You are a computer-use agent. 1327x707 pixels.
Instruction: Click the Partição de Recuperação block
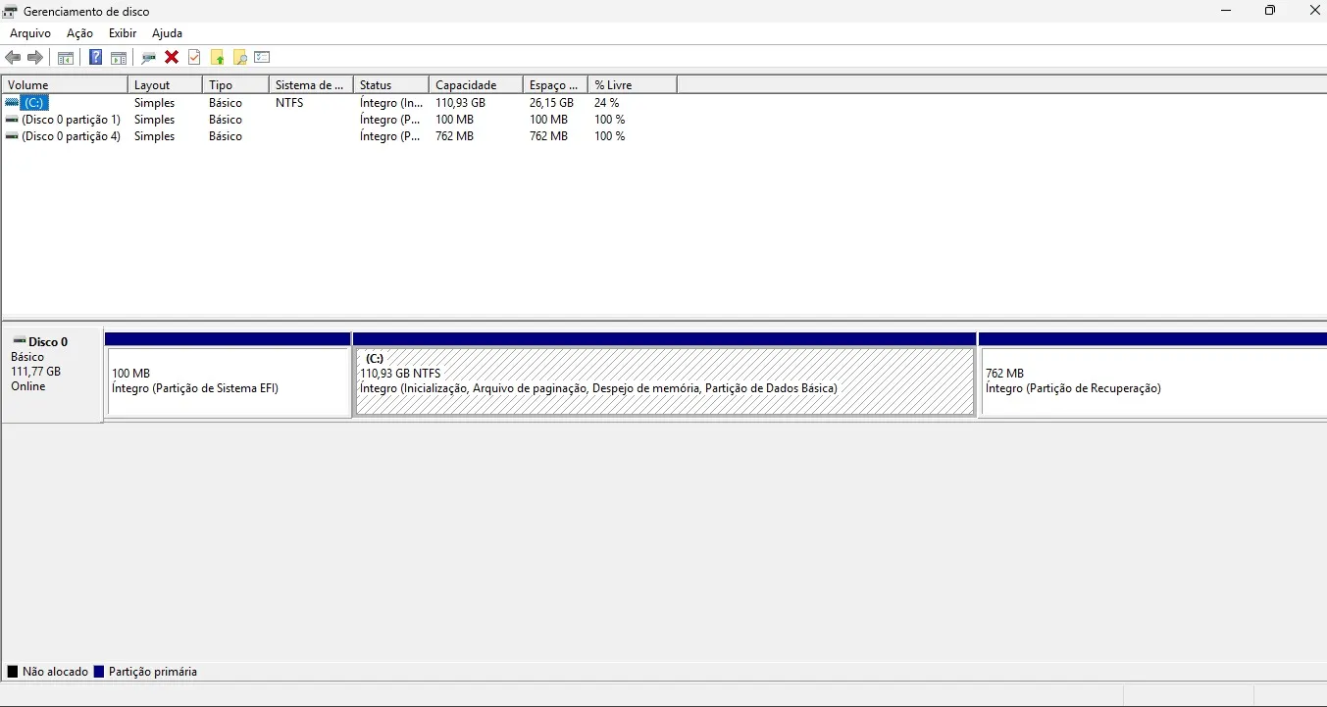(x=1148, y=380)
